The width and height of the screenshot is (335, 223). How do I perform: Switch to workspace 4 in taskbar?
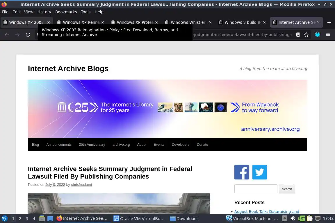(x=34, y=219)
